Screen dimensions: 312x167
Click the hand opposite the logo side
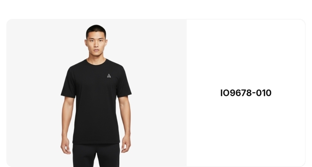coord(66,145)
